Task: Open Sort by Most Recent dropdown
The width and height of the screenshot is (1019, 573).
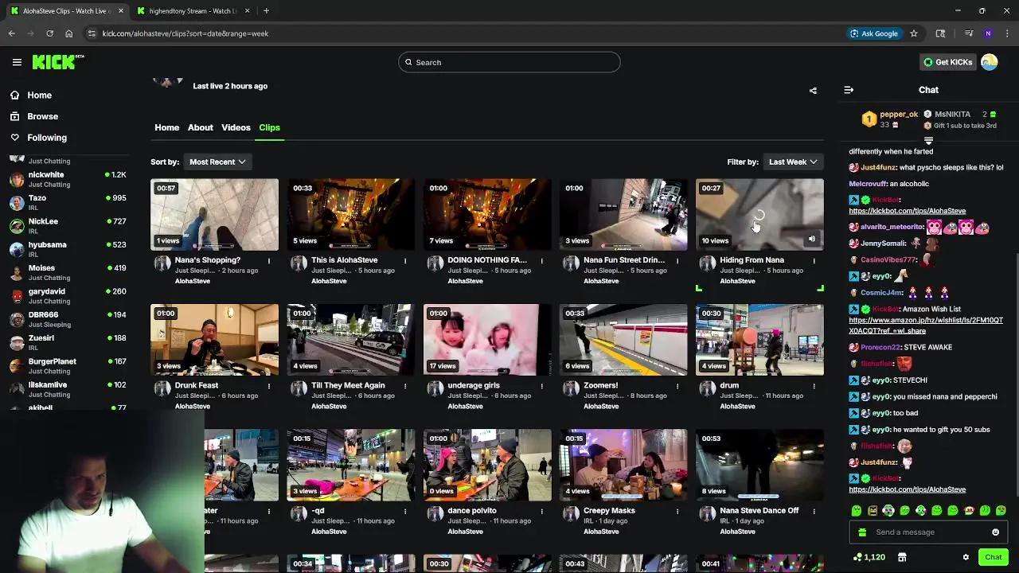Action: 217,162
